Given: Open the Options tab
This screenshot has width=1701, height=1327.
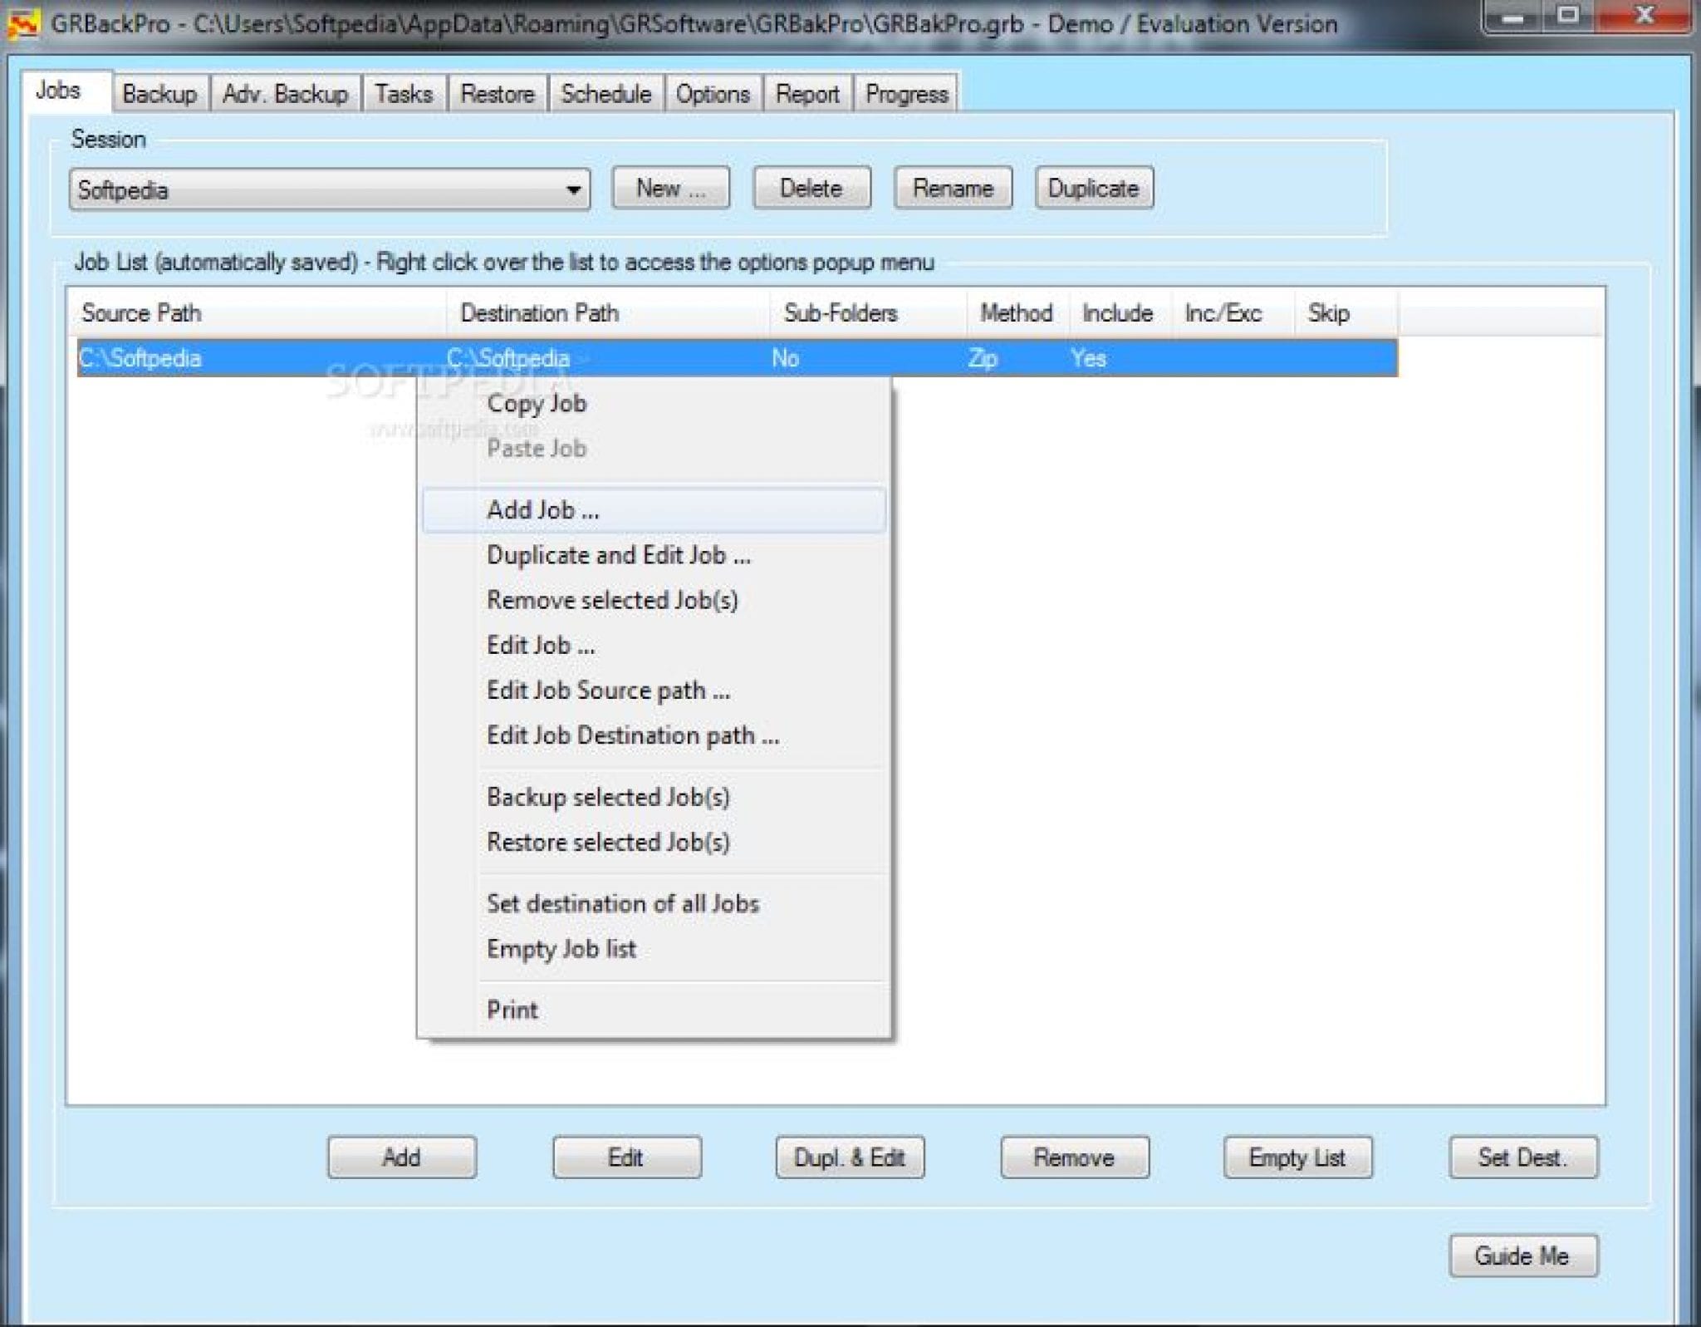Looking at the screenshot, I should [714, 93].
